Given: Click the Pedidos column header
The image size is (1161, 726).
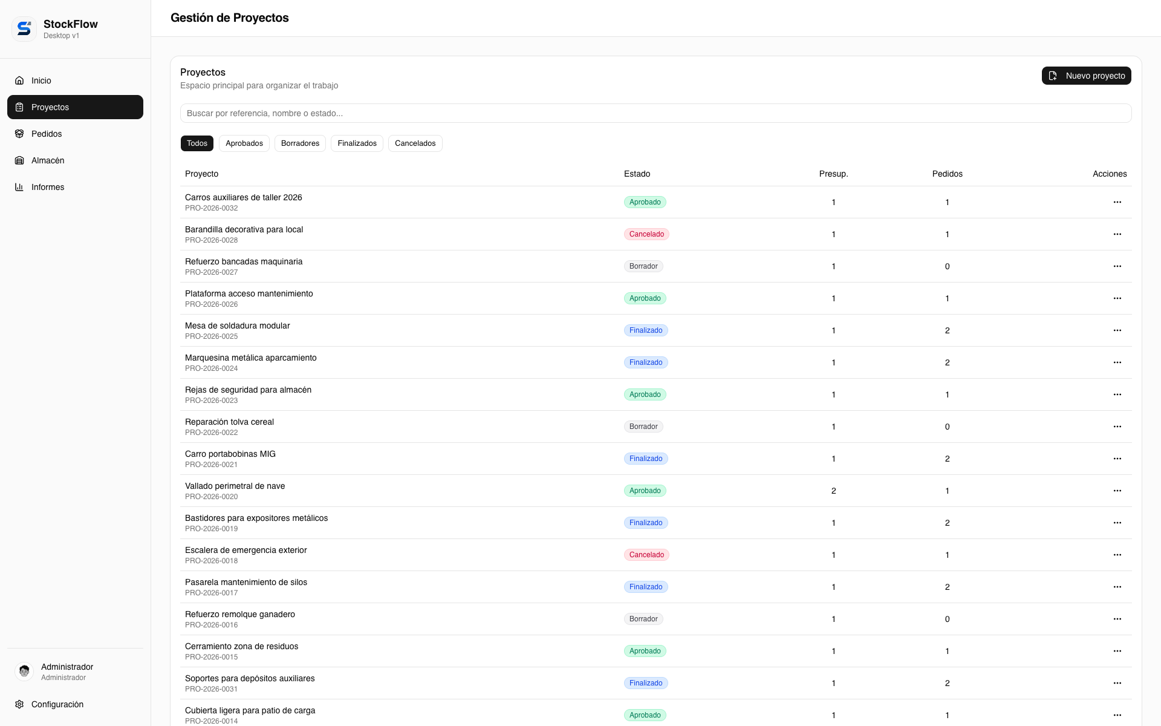Looking at the screenshot, I should (x=947, y=174).
